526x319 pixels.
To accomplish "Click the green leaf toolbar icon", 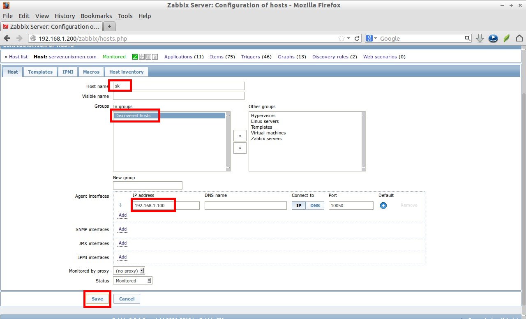I will point(507,38).
